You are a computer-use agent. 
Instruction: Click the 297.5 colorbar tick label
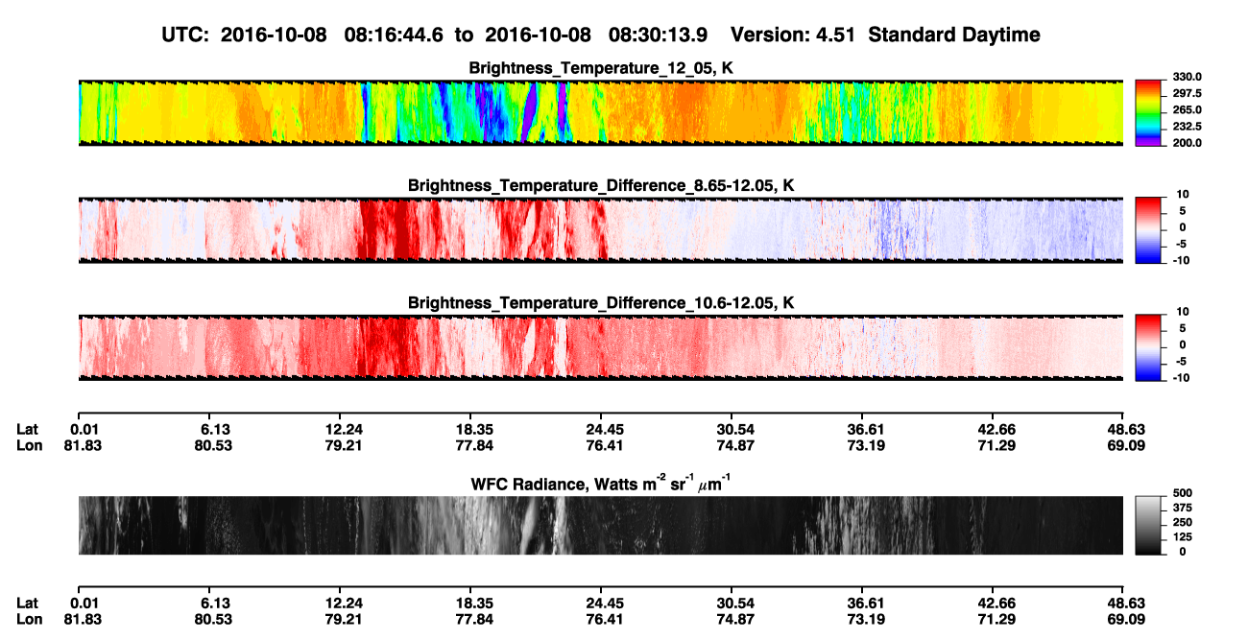pyautogui.click(x=1187, y=93)
